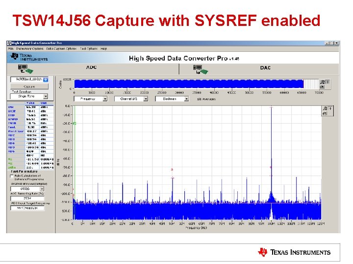Click the ADC capture board icon
The height and width of the screenshot is (264, 353).
click(25, 69)
